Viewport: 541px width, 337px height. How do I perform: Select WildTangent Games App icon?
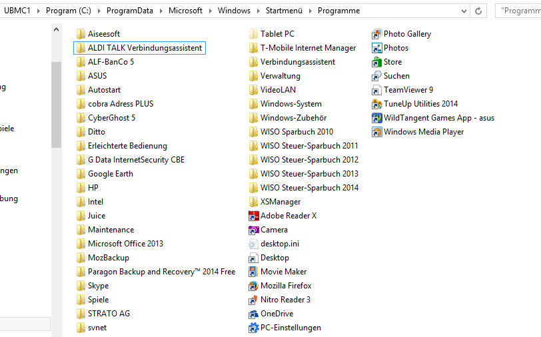pos(377,118)
